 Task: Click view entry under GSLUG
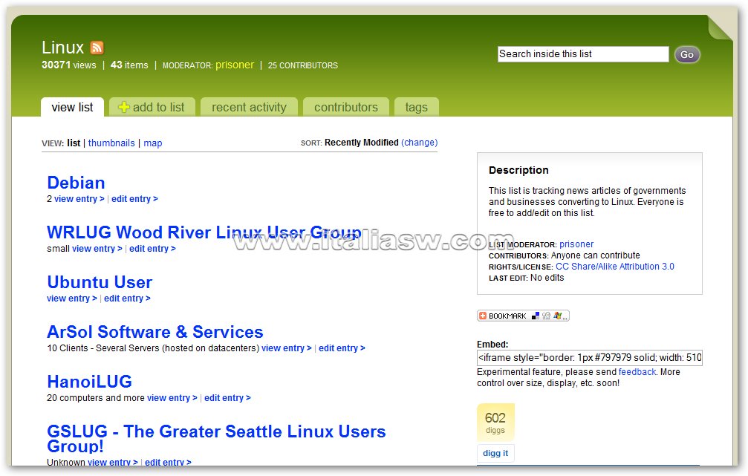click(113, 462)
